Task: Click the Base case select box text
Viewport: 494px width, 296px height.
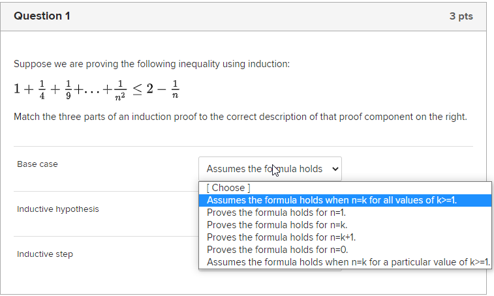Action: click(x=264, y=169)
